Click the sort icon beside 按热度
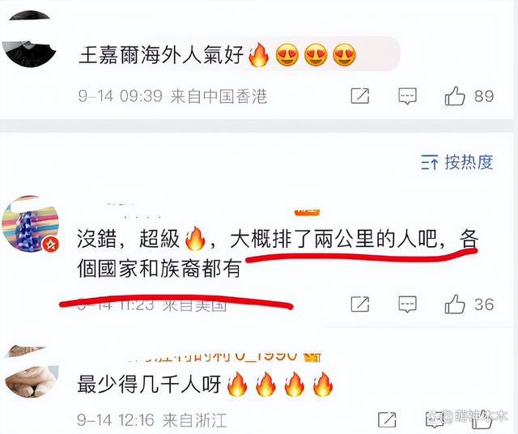This screenshot has width=518, height=434. pyautogui.click(x=430, y=163)
